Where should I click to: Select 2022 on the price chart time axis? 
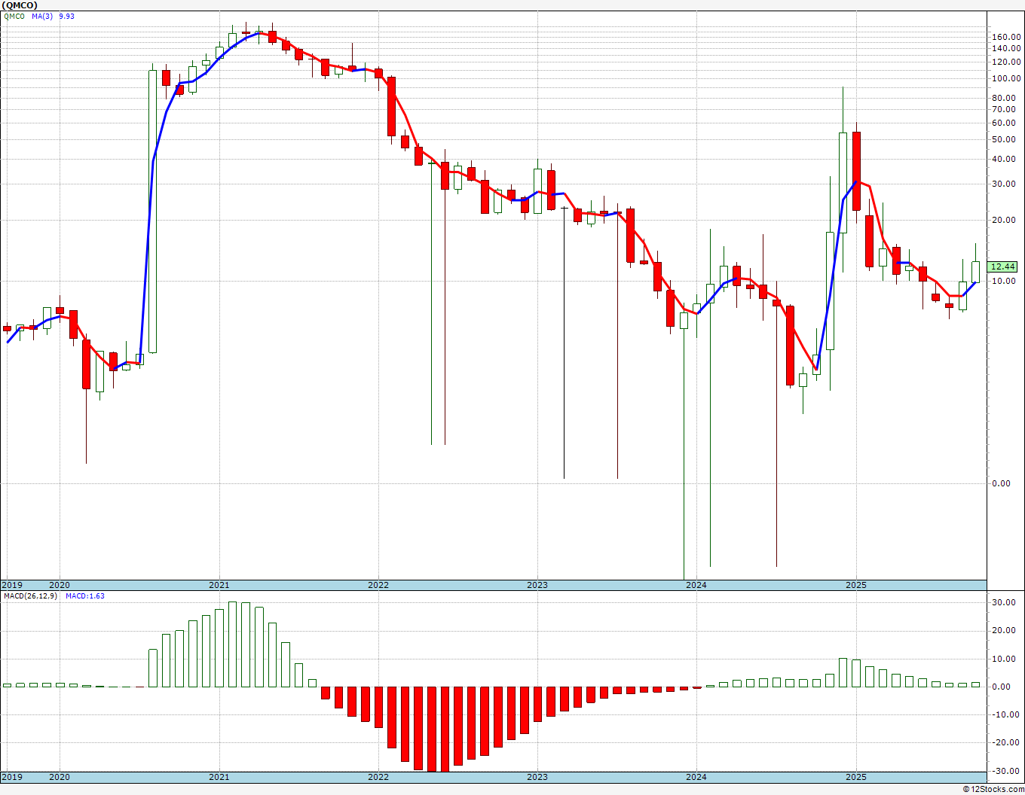(378, 585)
